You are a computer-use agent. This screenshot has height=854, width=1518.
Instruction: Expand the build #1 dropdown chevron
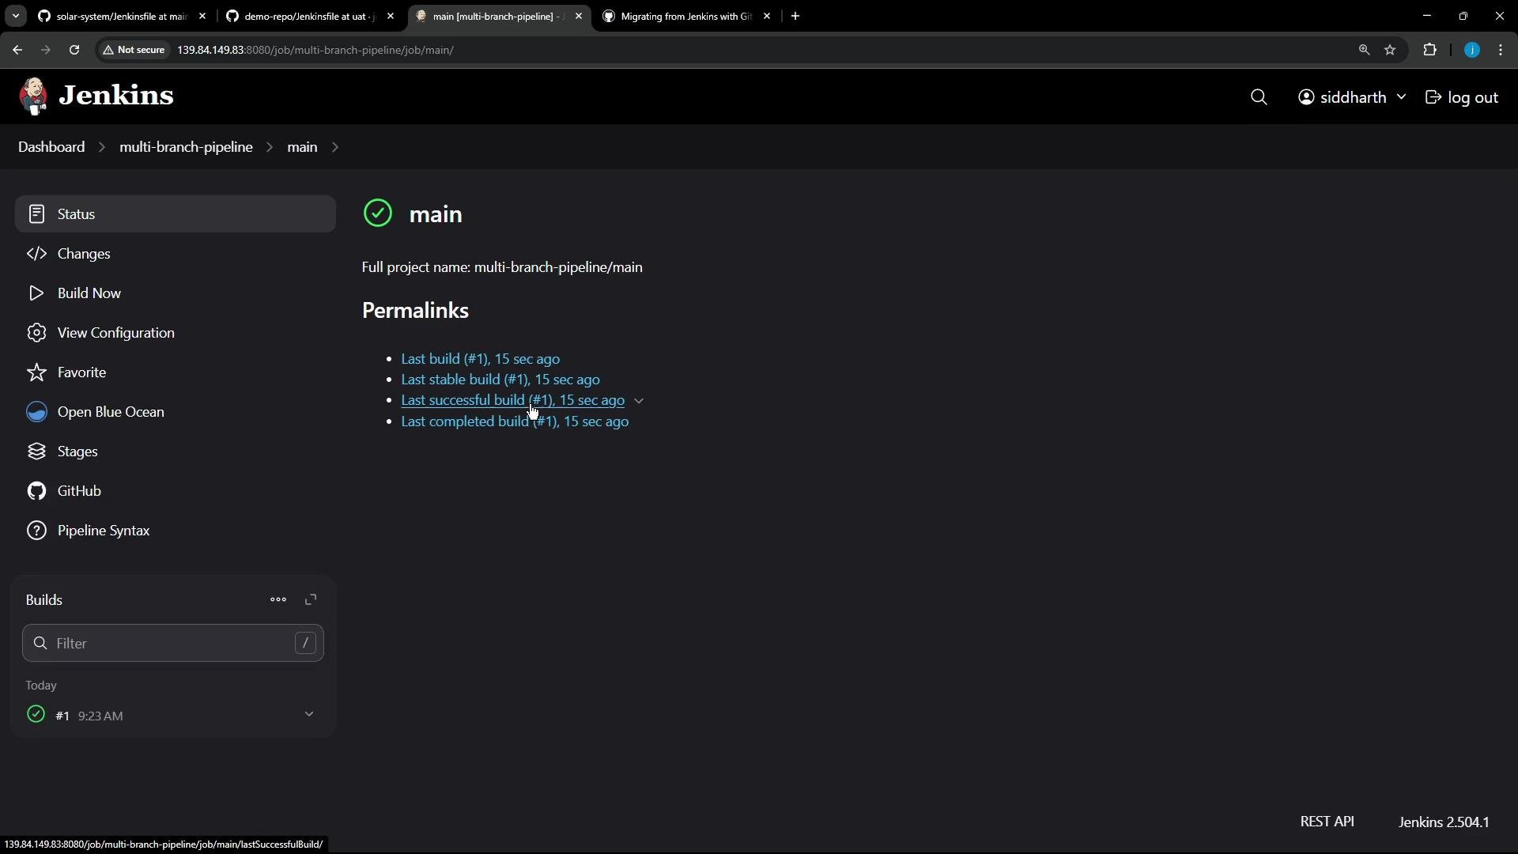(309, 715)
